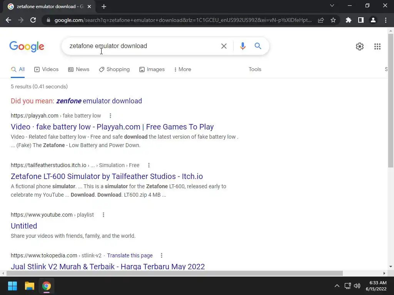Click the scroll right arrow
The image size is (394, 295).
[384, 273]
